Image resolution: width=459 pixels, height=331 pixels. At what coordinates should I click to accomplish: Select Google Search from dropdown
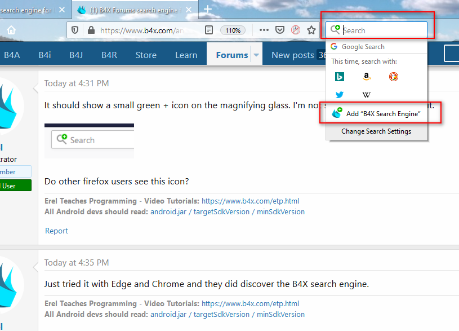tap(376, 47)
